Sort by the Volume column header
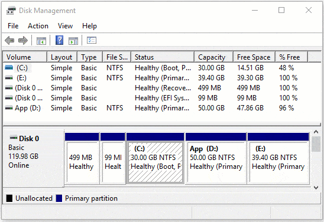 [x=25, y=57]
